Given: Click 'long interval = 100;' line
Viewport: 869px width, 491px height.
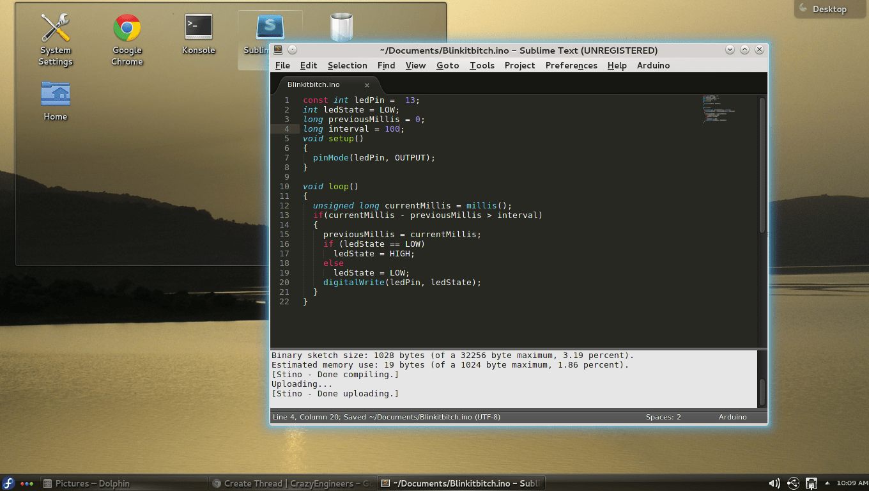Looking at the screenshot, I should pyautogui.click(x=353, y=129).
